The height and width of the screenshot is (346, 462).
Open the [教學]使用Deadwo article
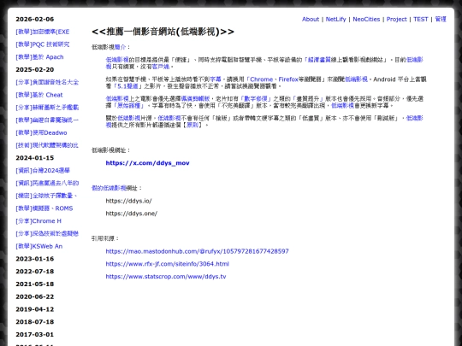41,132
